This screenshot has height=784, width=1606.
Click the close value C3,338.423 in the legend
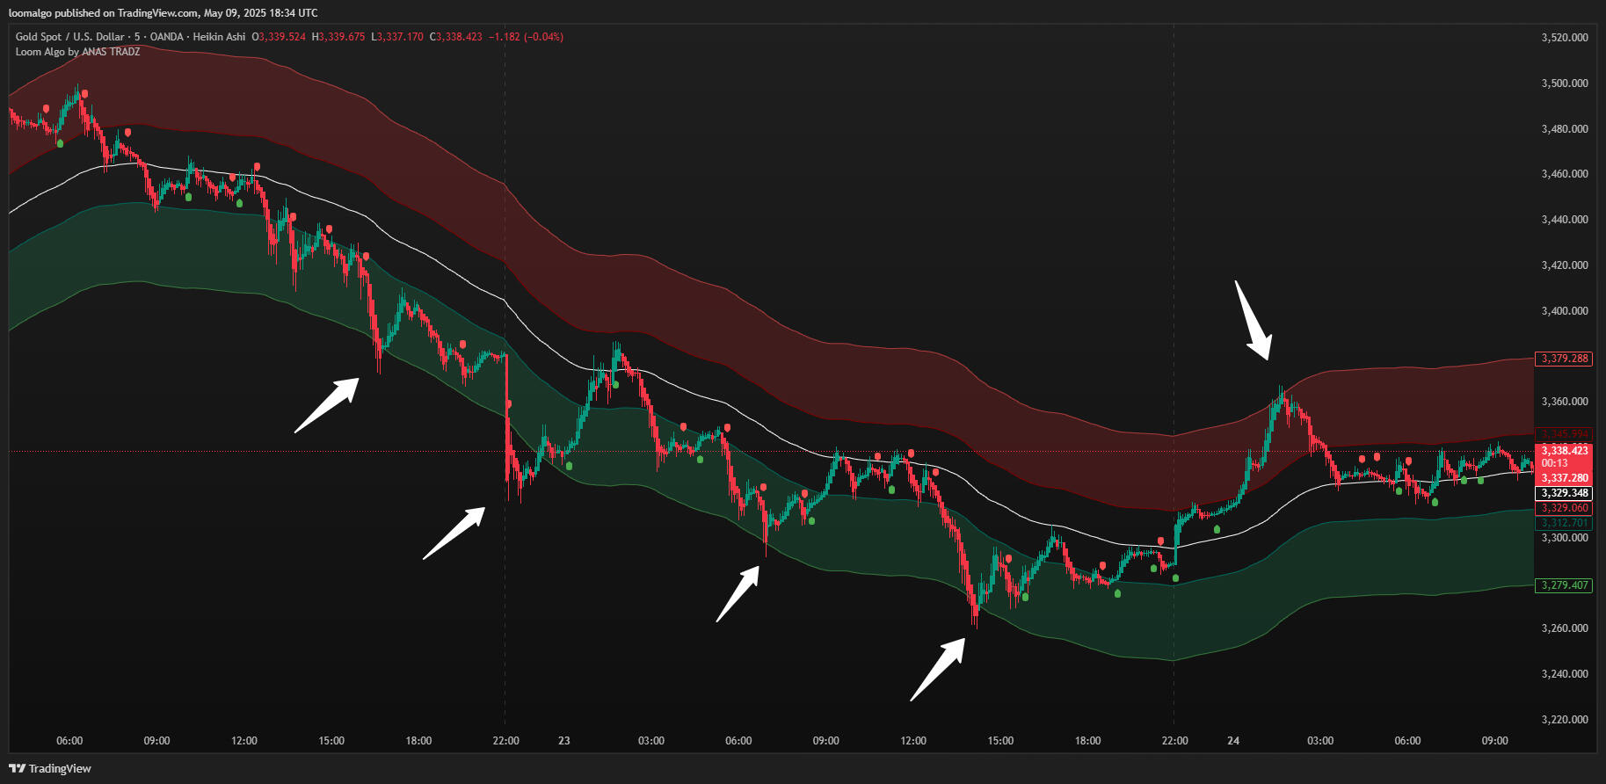[455, 37]
